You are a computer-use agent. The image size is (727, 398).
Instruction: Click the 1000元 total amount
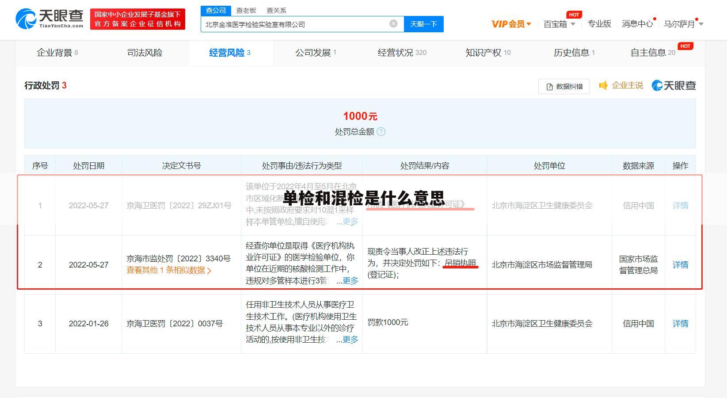coord(360,116)
